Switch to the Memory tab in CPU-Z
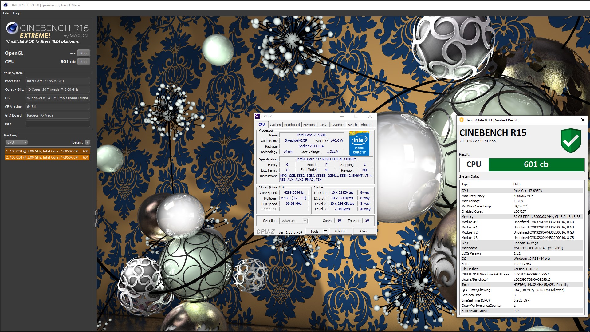The height and width of the screenshot is (332, 590). point(309,125)
